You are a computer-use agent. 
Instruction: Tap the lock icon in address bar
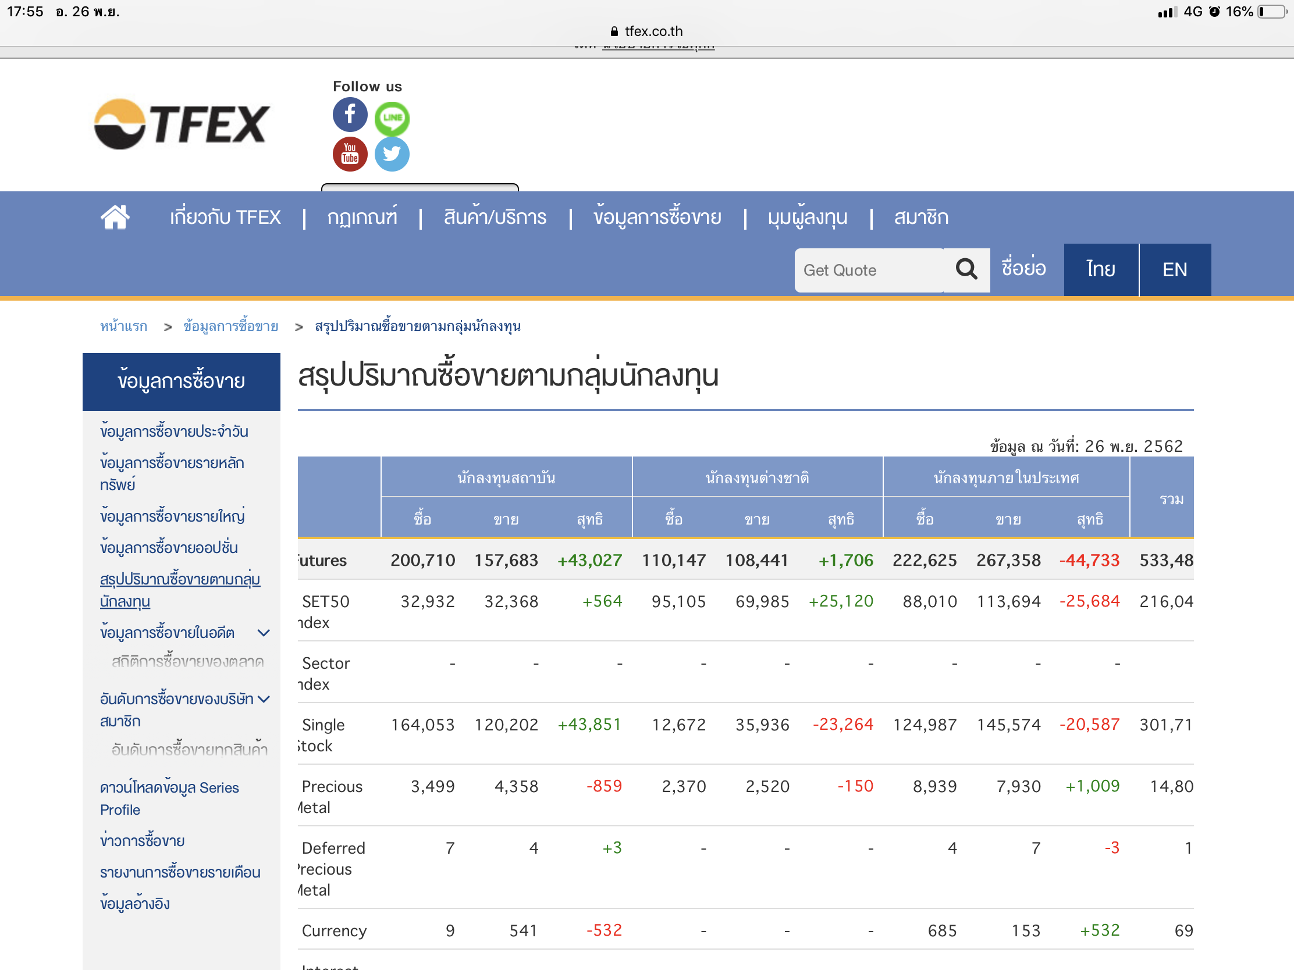point(614,31)
